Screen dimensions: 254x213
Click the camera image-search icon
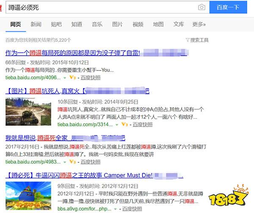202,7
